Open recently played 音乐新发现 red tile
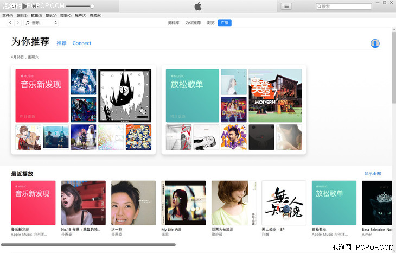This screenshot has height=253, width=396. click(33, 203)
